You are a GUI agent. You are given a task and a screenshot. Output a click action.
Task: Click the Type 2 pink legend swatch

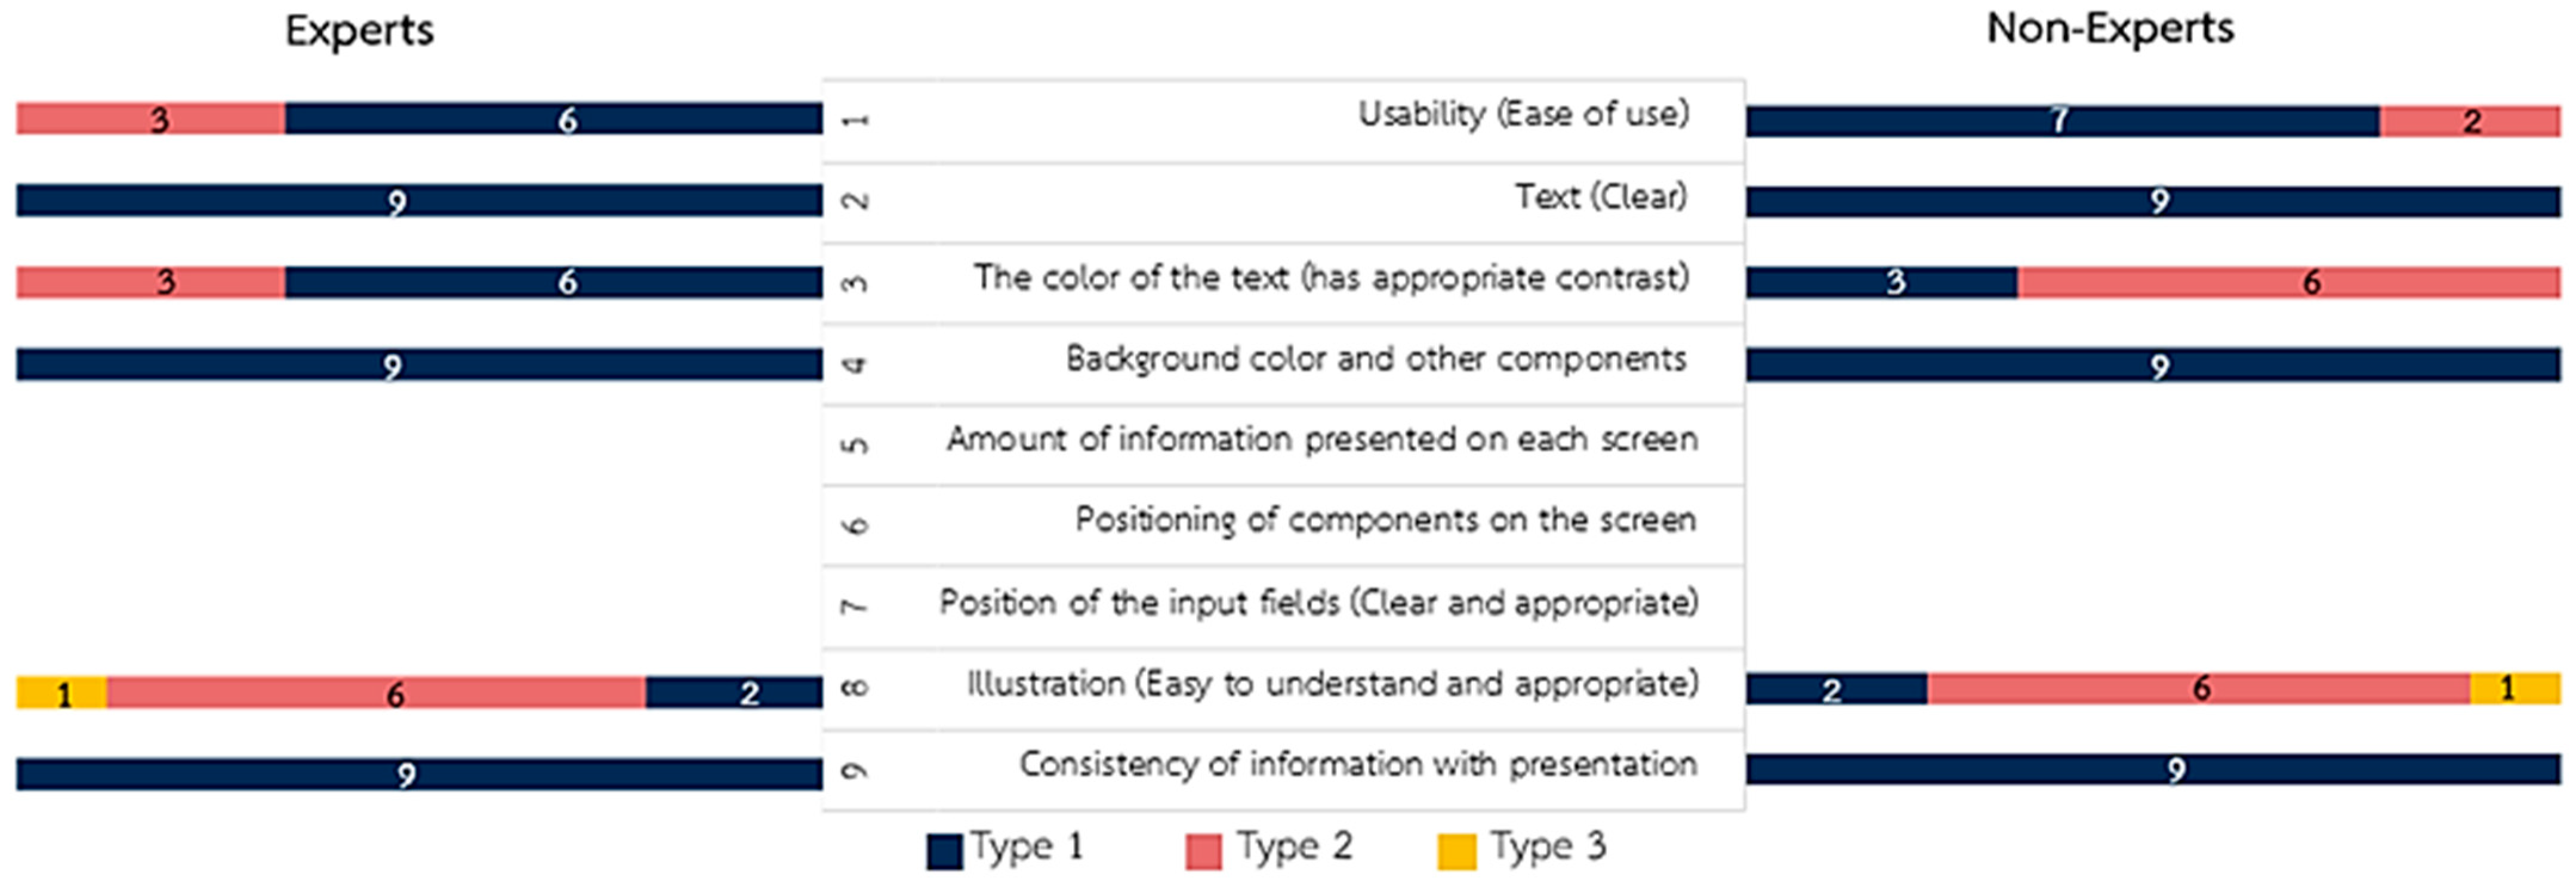pos(1203,851)
